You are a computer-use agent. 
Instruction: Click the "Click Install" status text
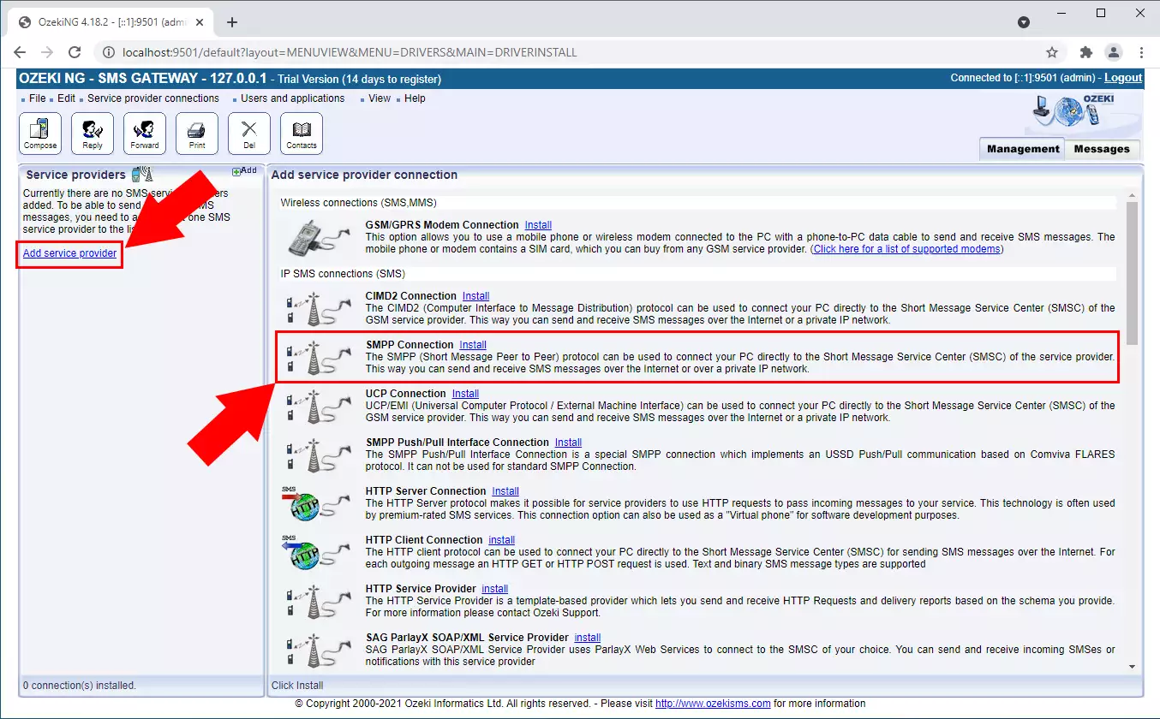pos(297,686)
